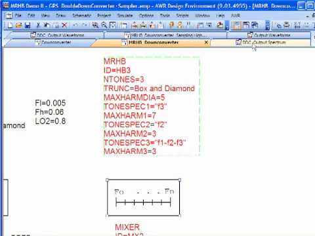The image size is (315, 236).
Task: Switch to the MRHB Downconverter Sampling tab
Action: [165, 35]
